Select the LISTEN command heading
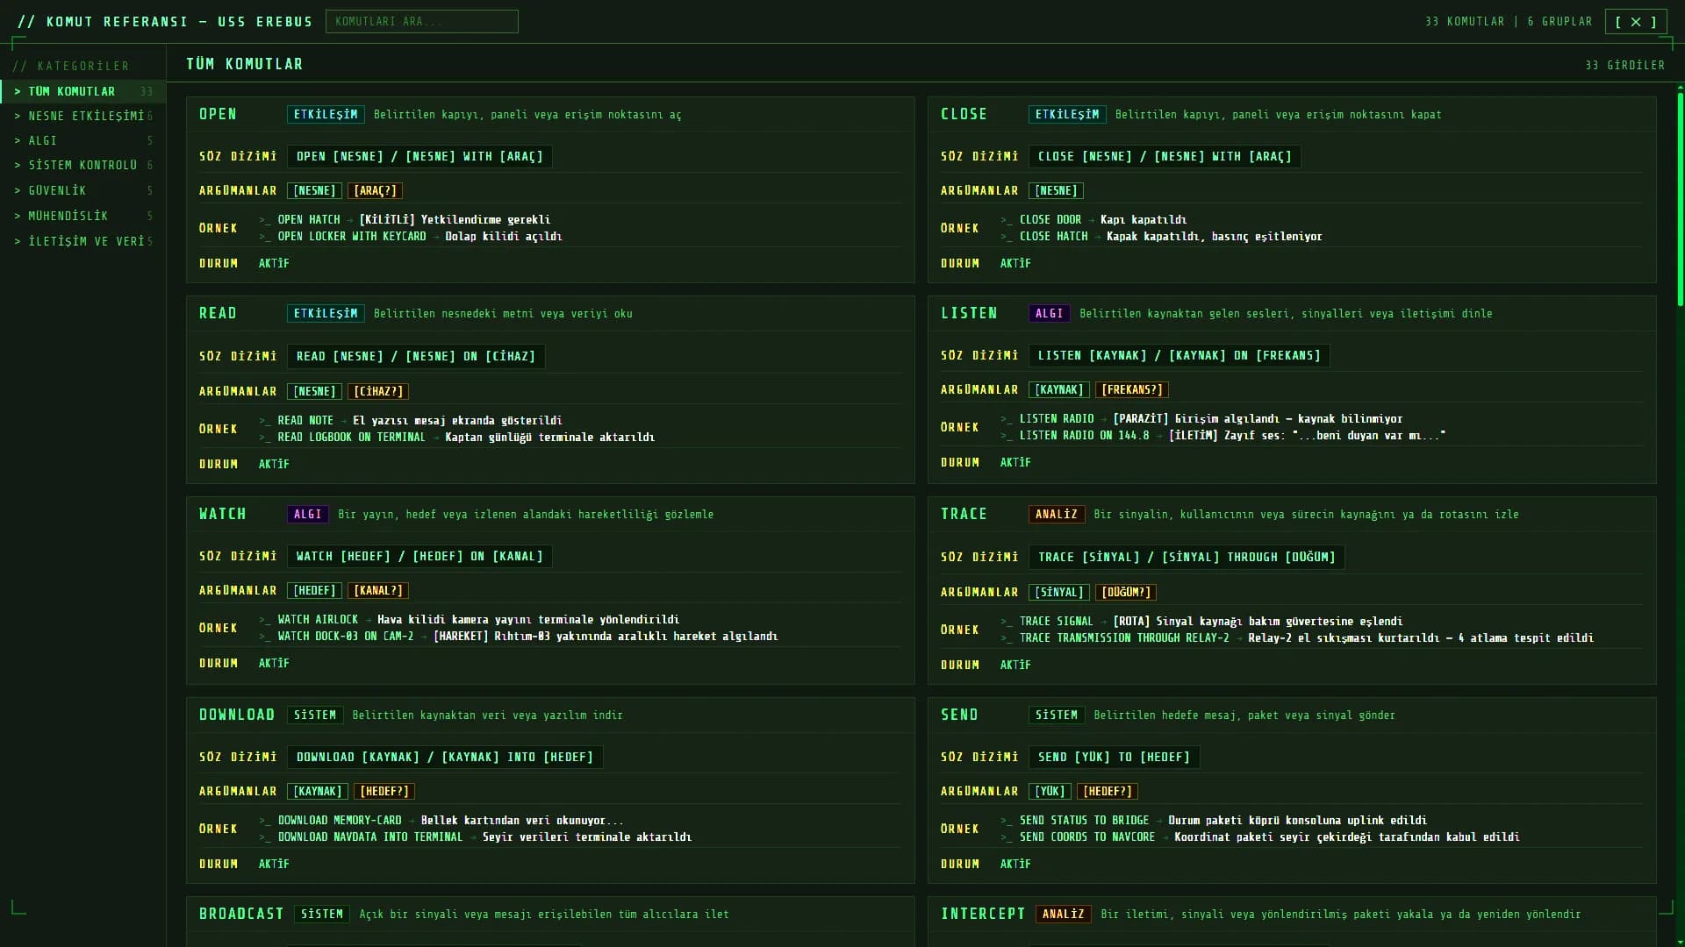 (x=969, y=313)
